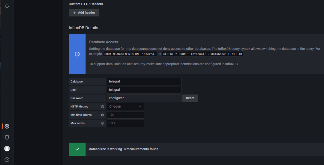Open the HTTP Method dropdown
Image resolution: width=324 pixels, height=165 pixels.
coord(125,106)
